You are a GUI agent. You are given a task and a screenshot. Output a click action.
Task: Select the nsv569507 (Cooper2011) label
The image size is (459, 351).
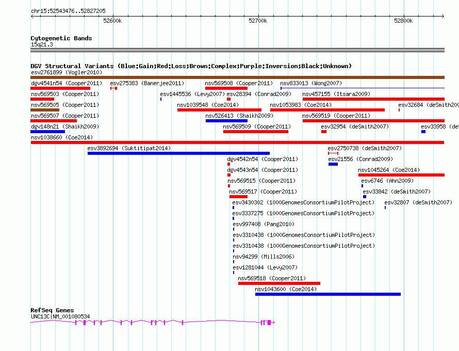point(65,116)
